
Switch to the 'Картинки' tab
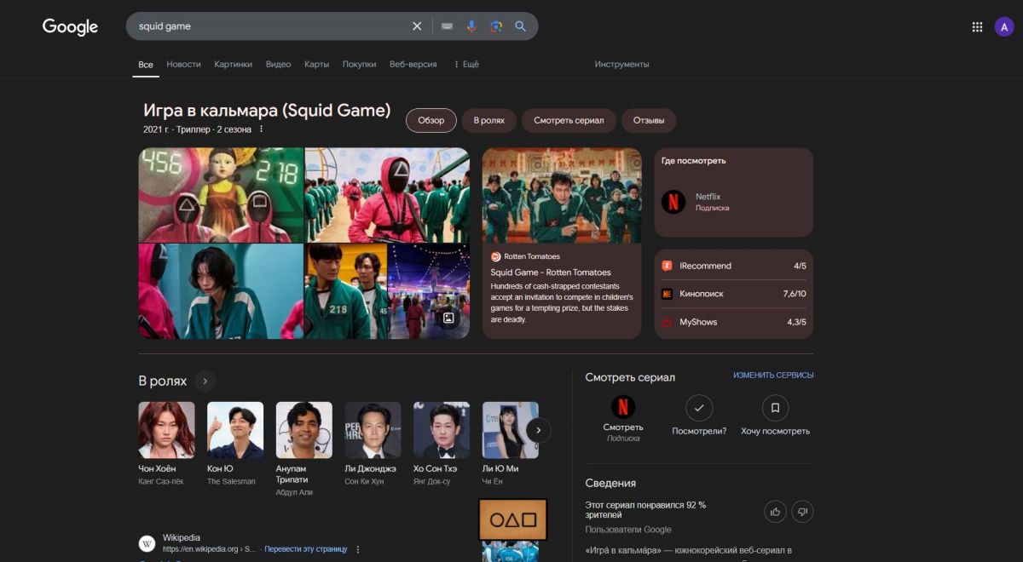(x=234, y=65)
